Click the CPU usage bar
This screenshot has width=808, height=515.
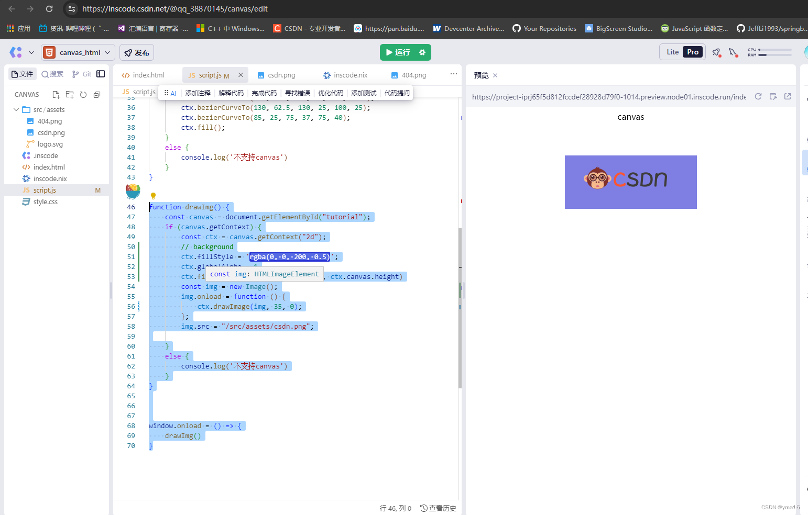776,50
